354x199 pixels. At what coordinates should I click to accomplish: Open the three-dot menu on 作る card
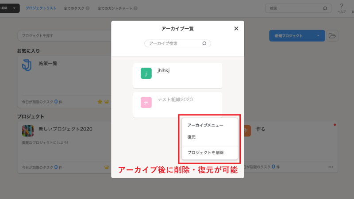(x=330, y=167)
